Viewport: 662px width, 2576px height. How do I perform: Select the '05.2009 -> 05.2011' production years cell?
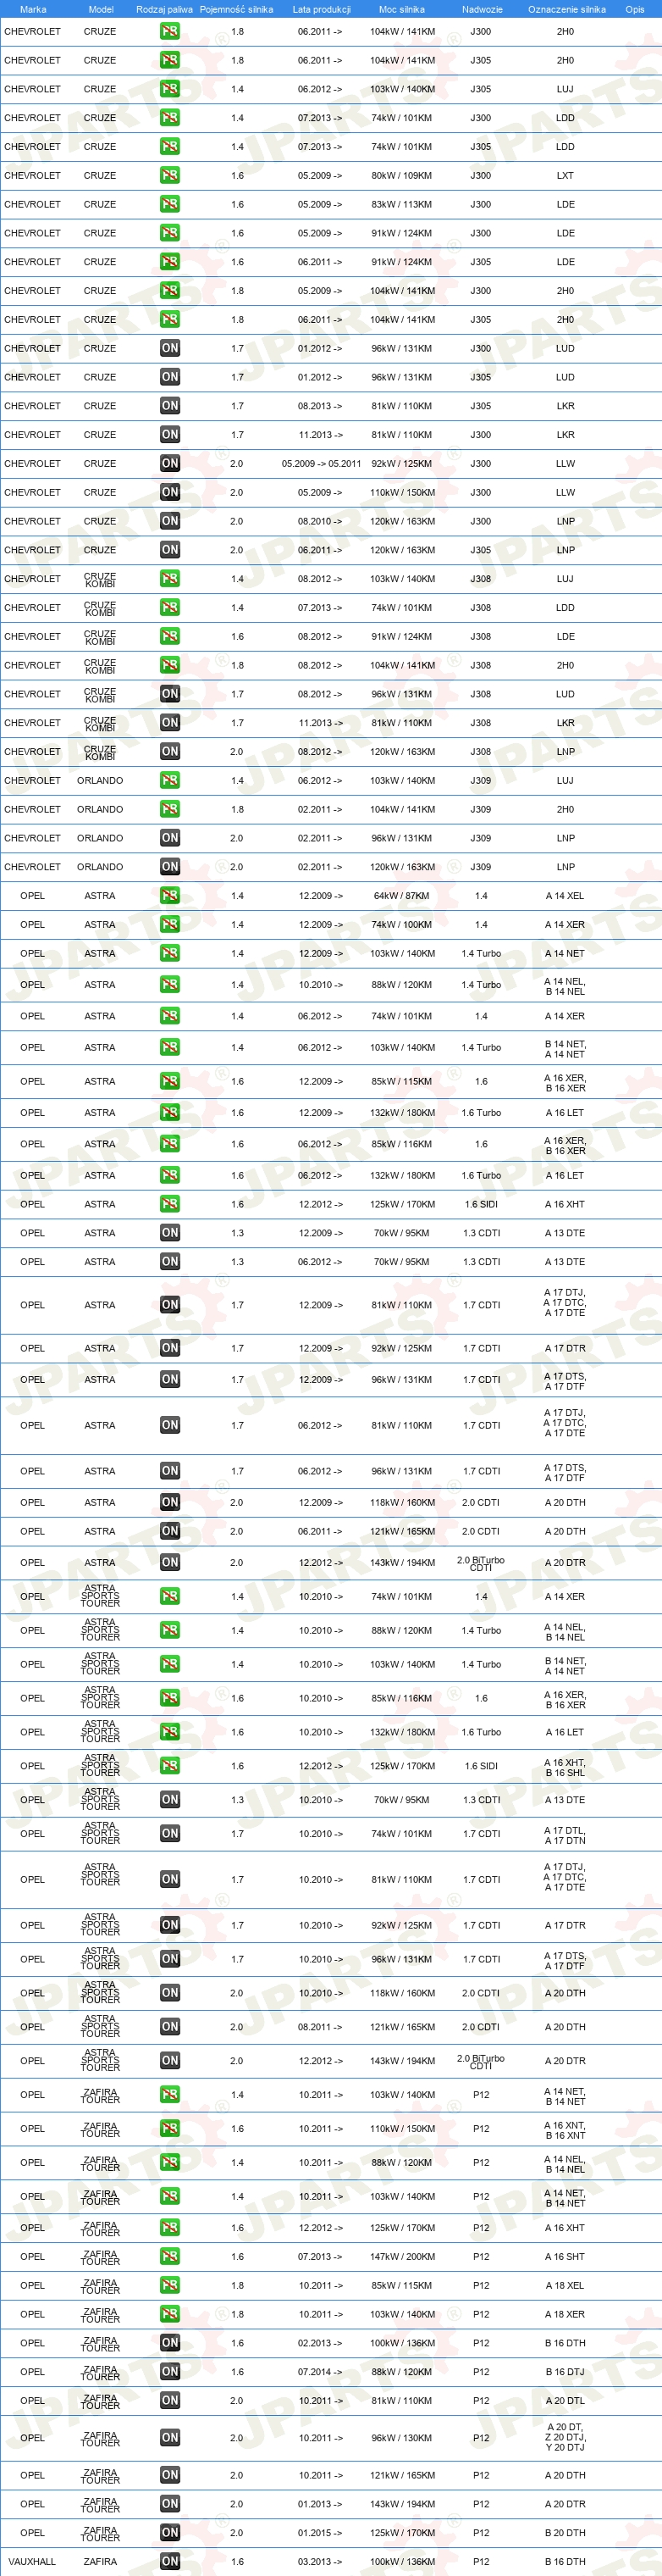click(x=322, y=463)
